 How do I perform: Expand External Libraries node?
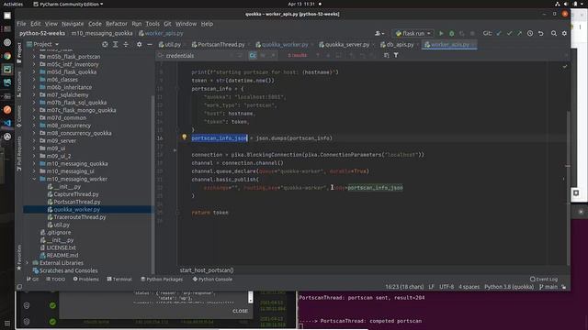(27, 263)
